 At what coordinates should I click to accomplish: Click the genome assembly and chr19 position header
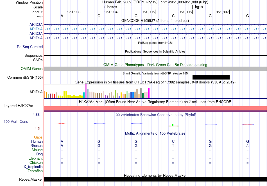pos(155,2)
